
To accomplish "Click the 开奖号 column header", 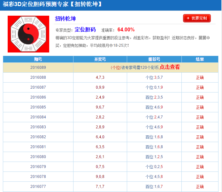I will point(100,59).
